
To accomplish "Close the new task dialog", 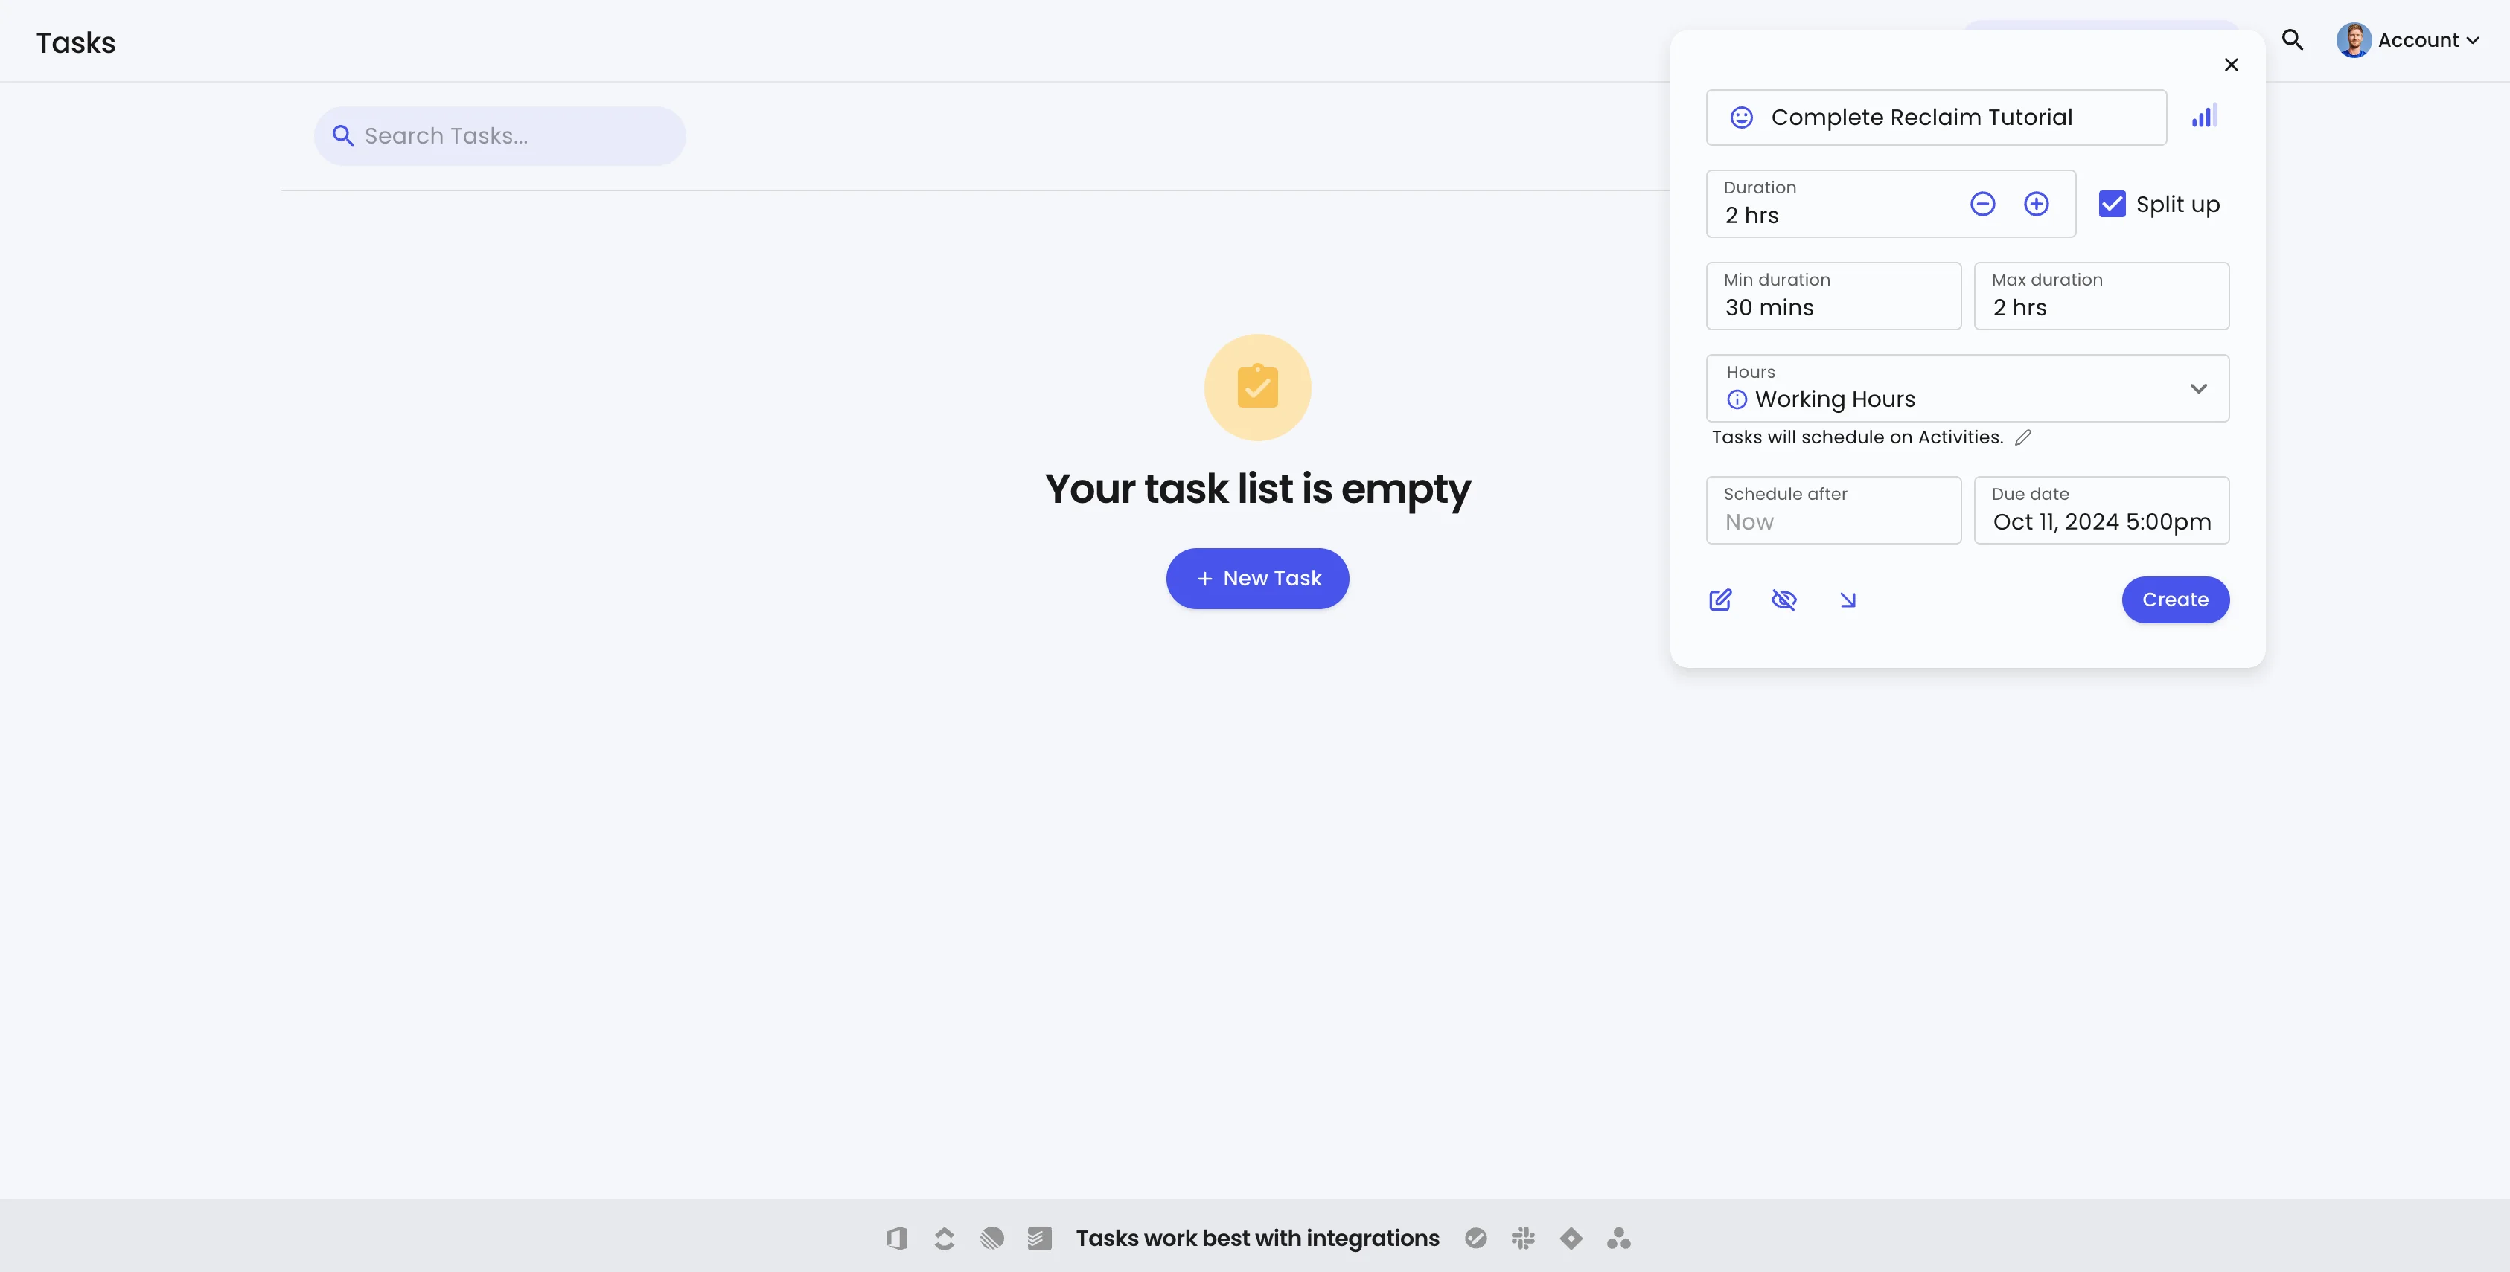I will click(x=2232, y=65).
